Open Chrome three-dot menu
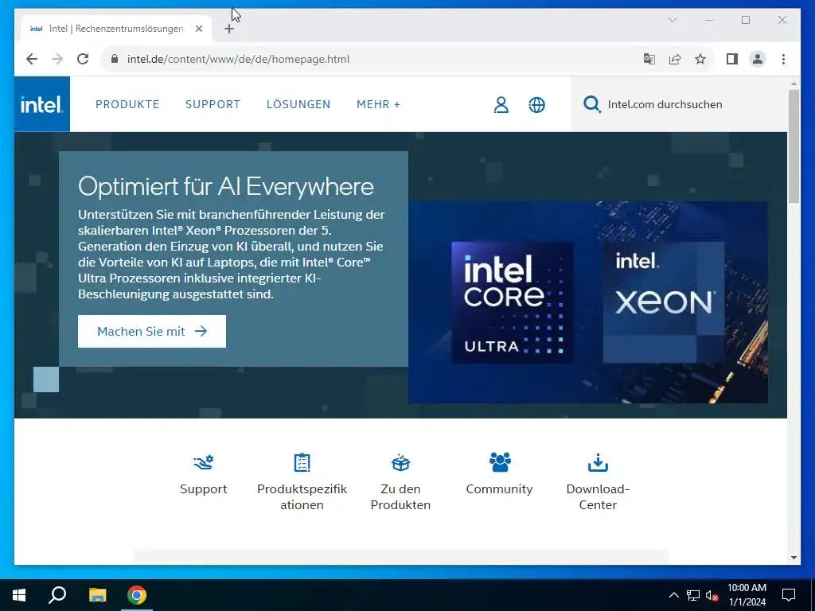 (783, 59)
